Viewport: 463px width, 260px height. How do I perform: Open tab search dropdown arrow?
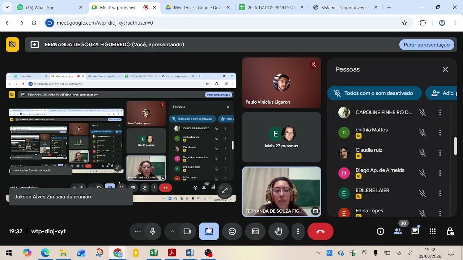(7, 7)
